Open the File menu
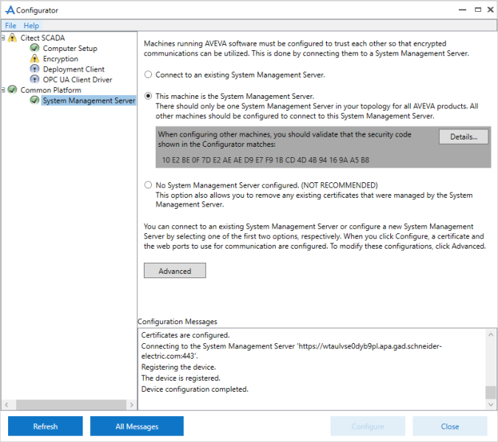Screen dimensions: 498x442 click(10, 26)
